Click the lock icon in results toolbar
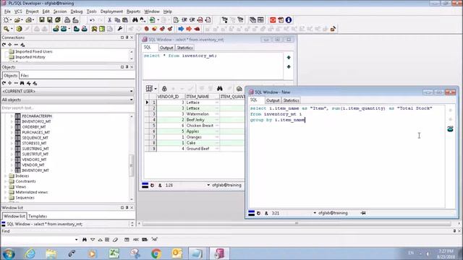 click(x=164, y=88)
